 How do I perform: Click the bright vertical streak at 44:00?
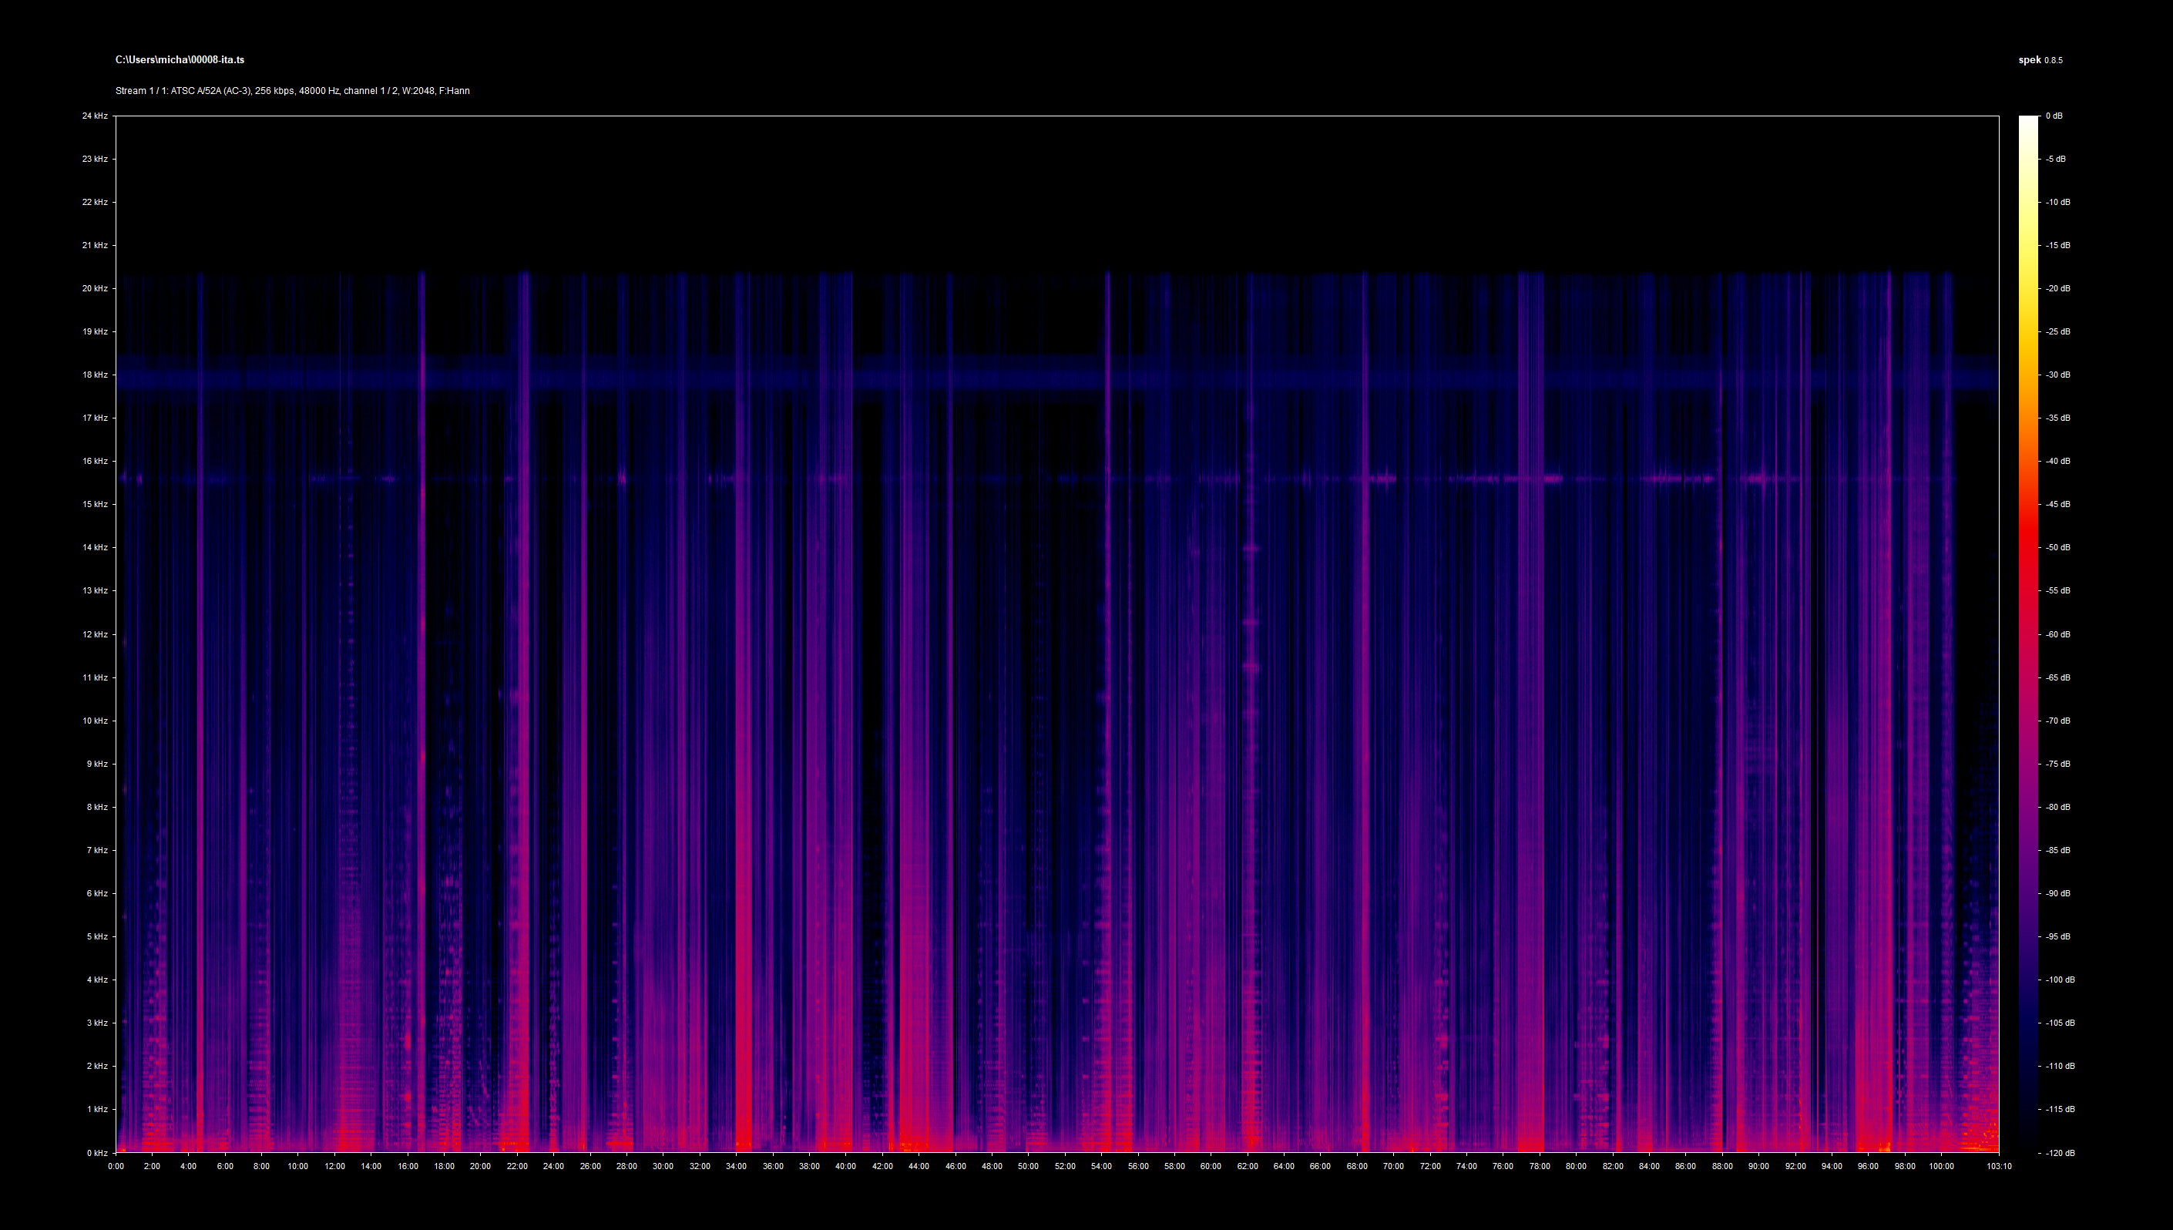[x=916, y=845]
